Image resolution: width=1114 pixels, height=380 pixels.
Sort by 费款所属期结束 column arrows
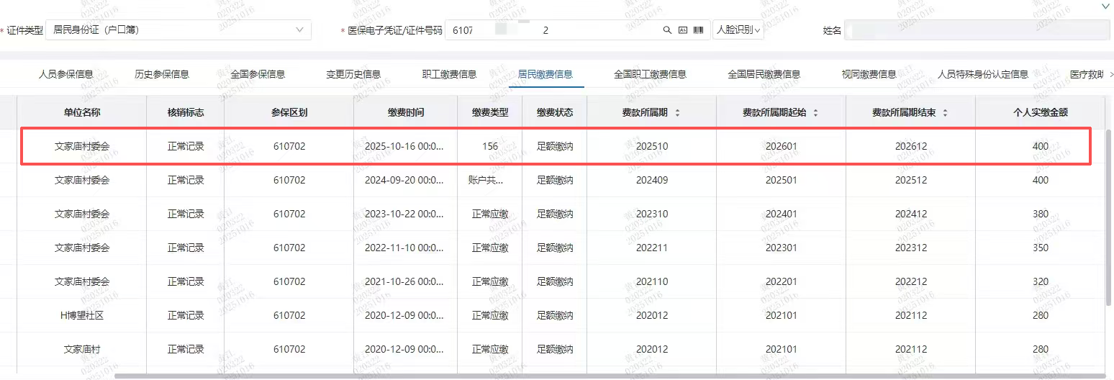click(x=945, y=113)
